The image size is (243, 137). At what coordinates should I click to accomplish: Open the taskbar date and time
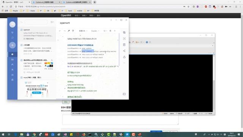(x=232, y=134)
